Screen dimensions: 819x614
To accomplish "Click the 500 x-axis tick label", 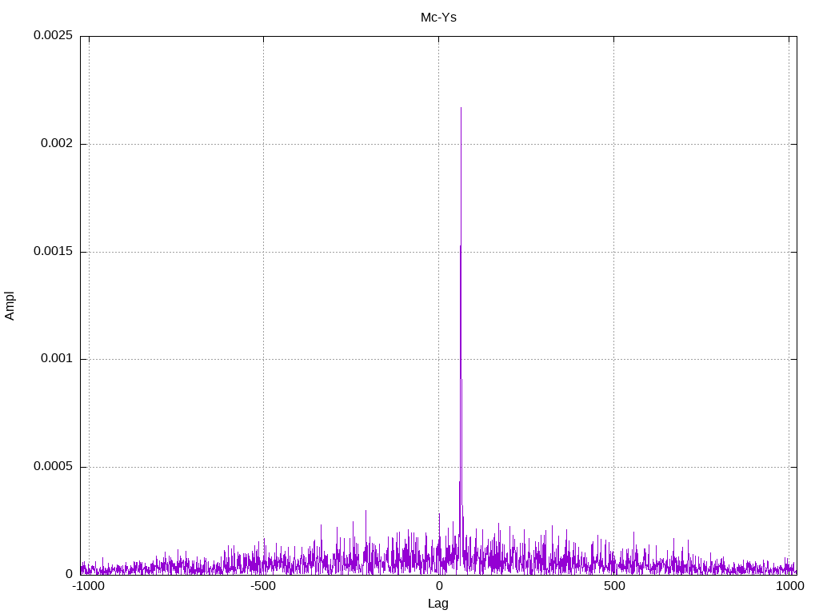I will coord(614,586).
